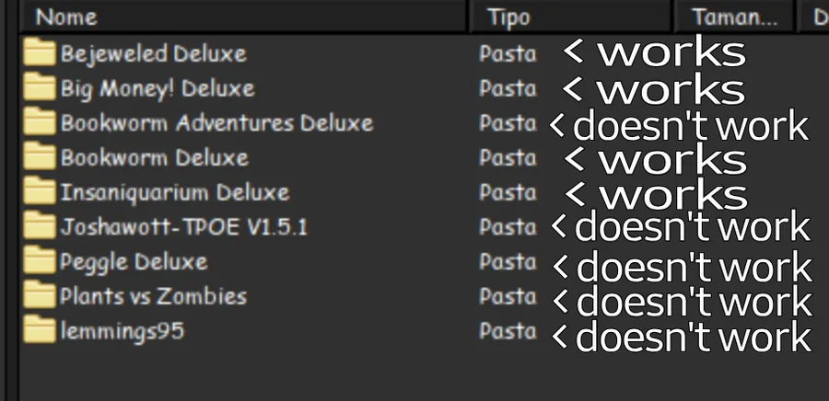Image resolution: width=829 pixels, height=401 pixels.
Task: Click the Peggle Deluxe folder icon
Action: [39, 261]
